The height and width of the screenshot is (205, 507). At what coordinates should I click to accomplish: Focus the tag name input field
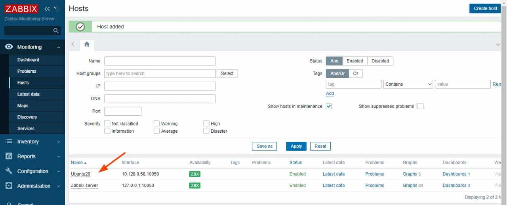click(x=354, y=84)
